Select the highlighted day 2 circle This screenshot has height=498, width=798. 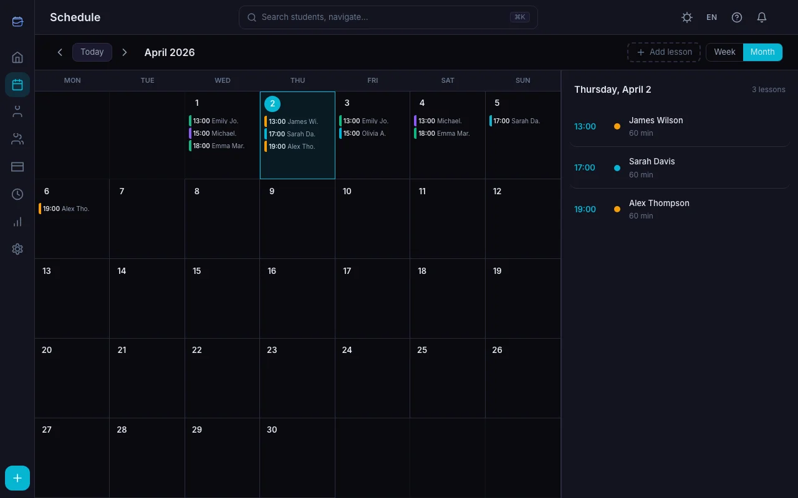pos(272,103)
